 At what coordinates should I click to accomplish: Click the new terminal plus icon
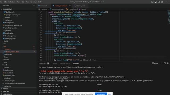coord(160,63)
